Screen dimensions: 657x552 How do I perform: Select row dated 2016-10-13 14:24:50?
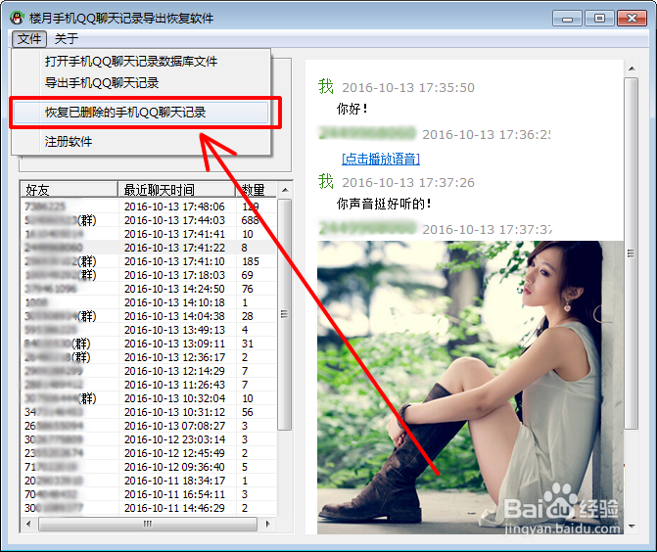click(148, 289)
